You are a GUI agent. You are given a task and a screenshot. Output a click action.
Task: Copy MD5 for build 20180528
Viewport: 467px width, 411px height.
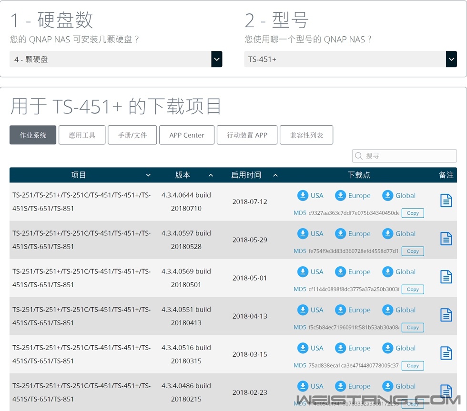tap(413, 251)
